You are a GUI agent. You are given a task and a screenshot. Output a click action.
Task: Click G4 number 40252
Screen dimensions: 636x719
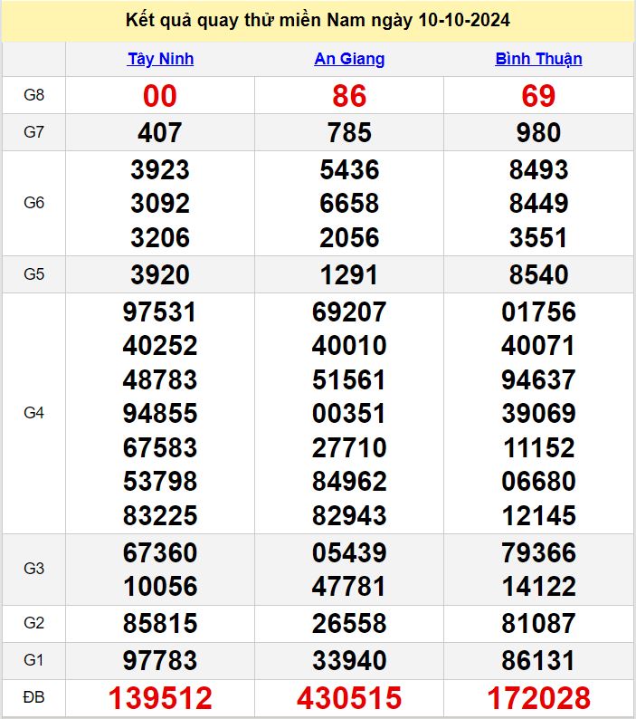tap(160, 346)
